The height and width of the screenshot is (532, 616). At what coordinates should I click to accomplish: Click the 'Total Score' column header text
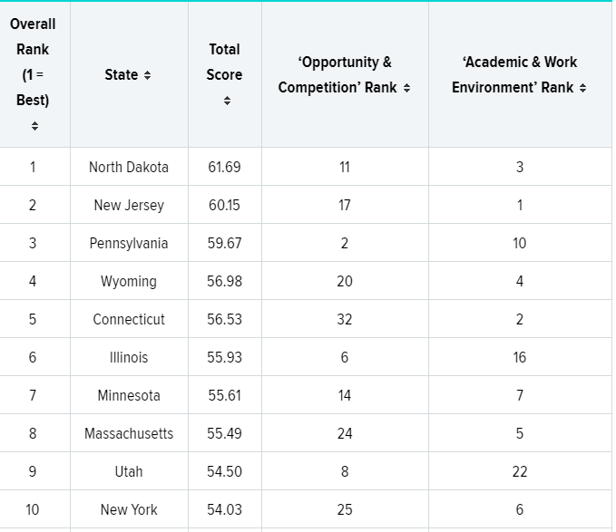[224, 62]
